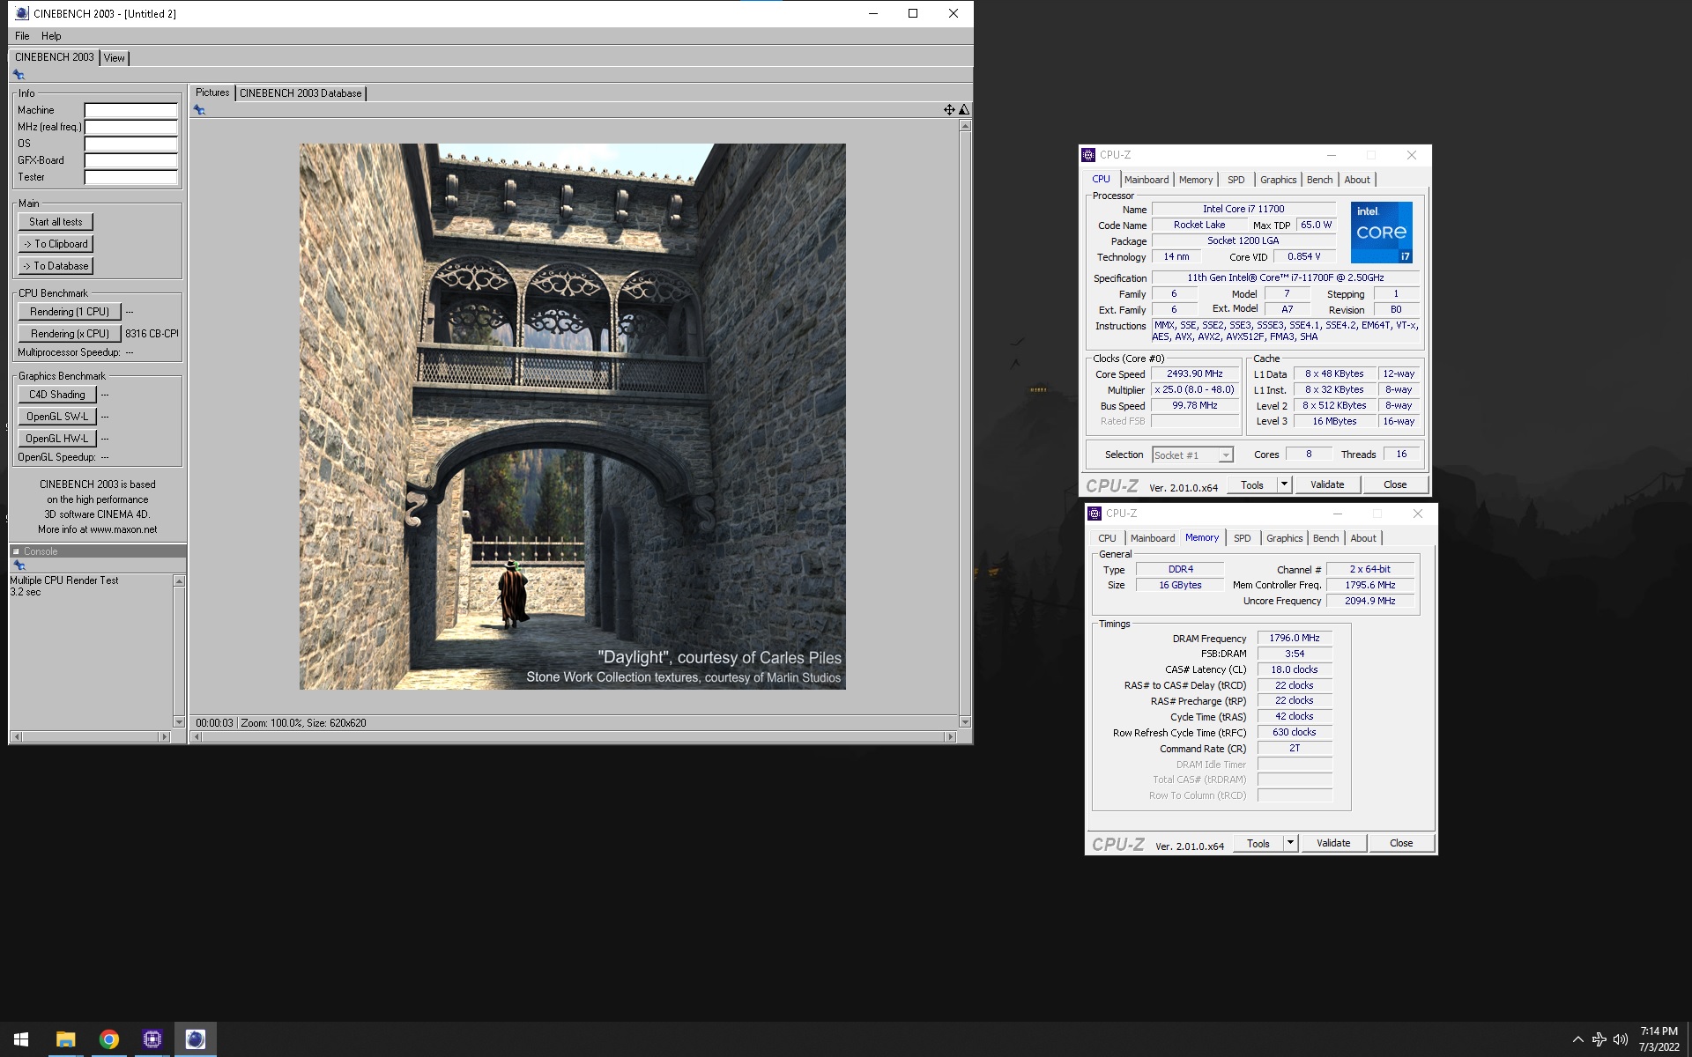The width and height of the screenshot is (1692, 1057).
Task: Expand Tools dropdown arrow in lower CPU-Z
Action: pos(1290,843)
